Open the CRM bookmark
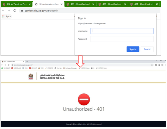The width and height of the screenshot is (167, 129). coord(41,68)
